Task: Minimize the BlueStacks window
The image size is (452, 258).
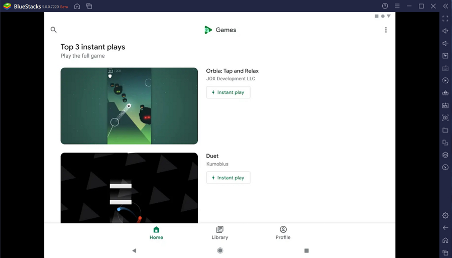Action: coord(409,6)
